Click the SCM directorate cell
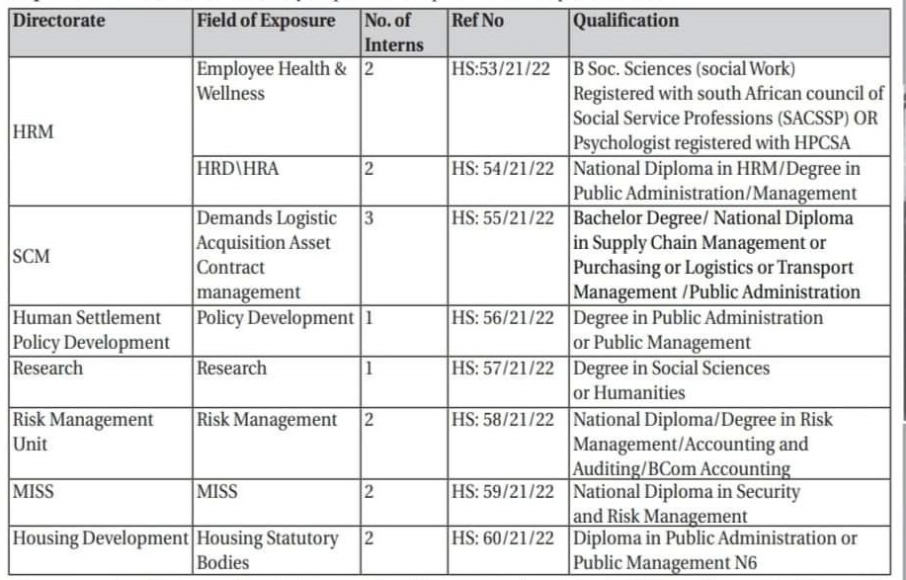This screenshot has width=906, height=580. [x=32, y=255]
